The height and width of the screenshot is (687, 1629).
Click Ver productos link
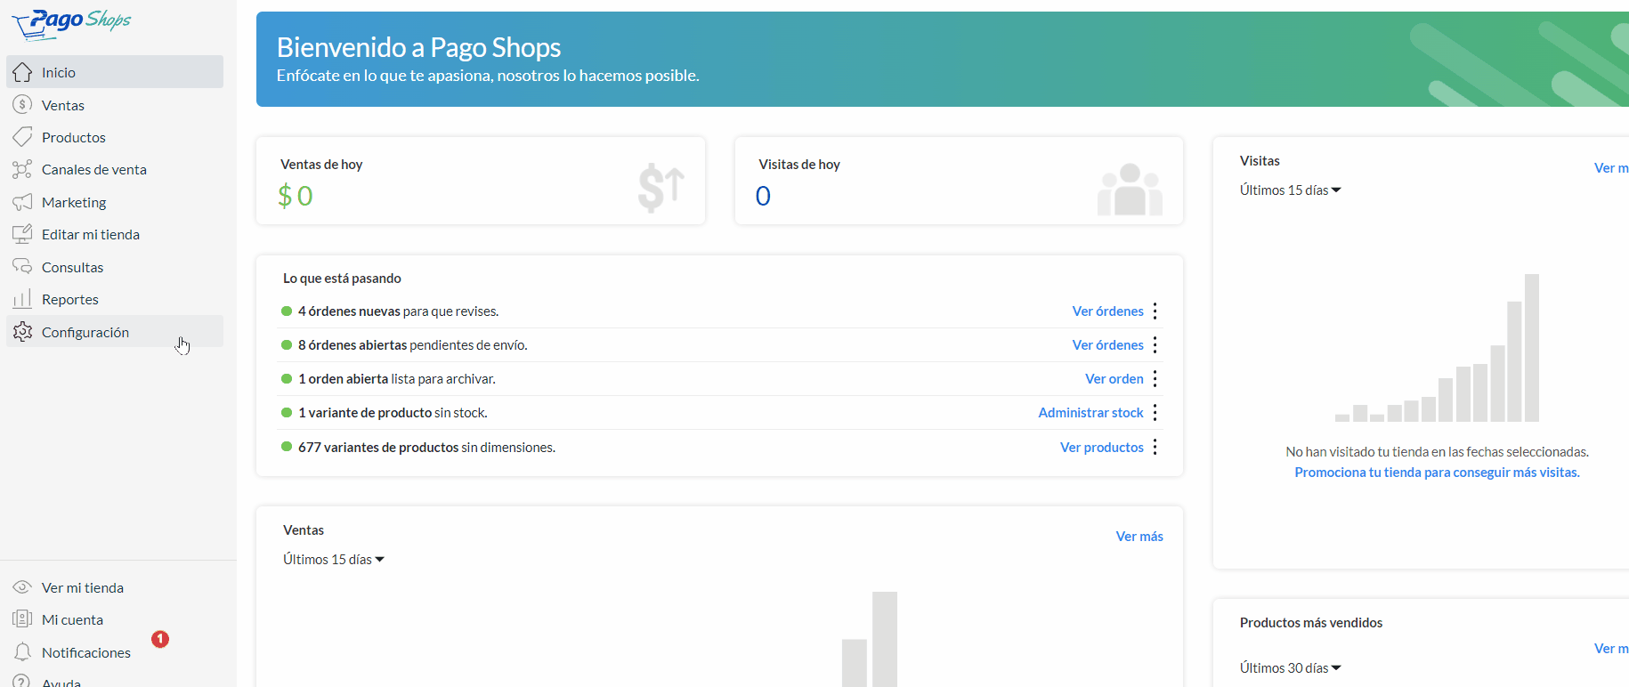click(1101, 448)
